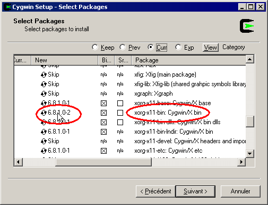Click the New column header
The image size is (268, 205).
click(x=65, y=60)
